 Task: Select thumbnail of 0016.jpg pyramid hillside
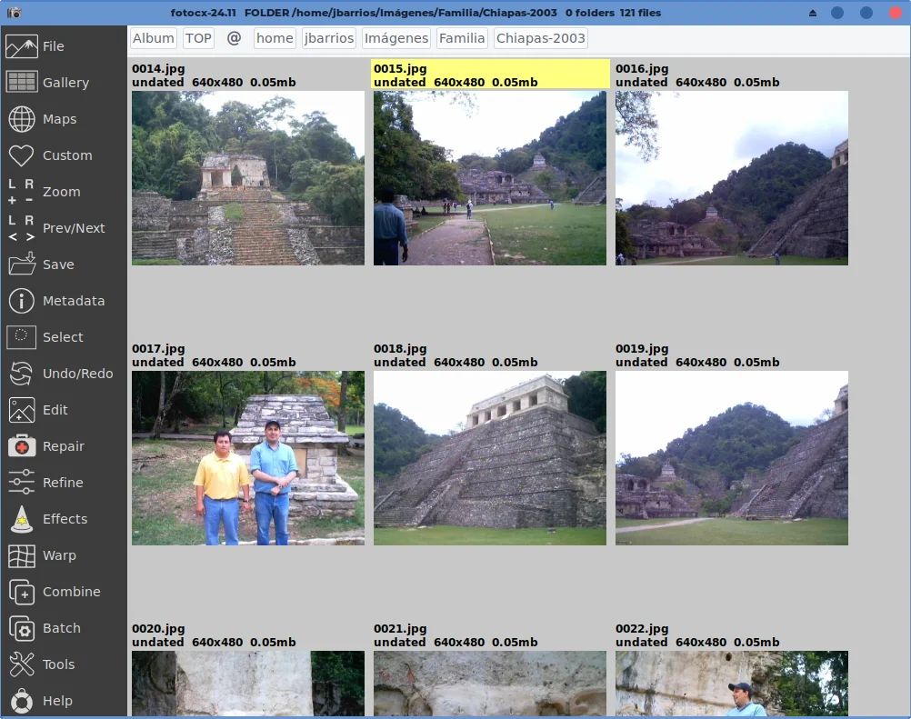pyautogui.click(x=732, y=178)
